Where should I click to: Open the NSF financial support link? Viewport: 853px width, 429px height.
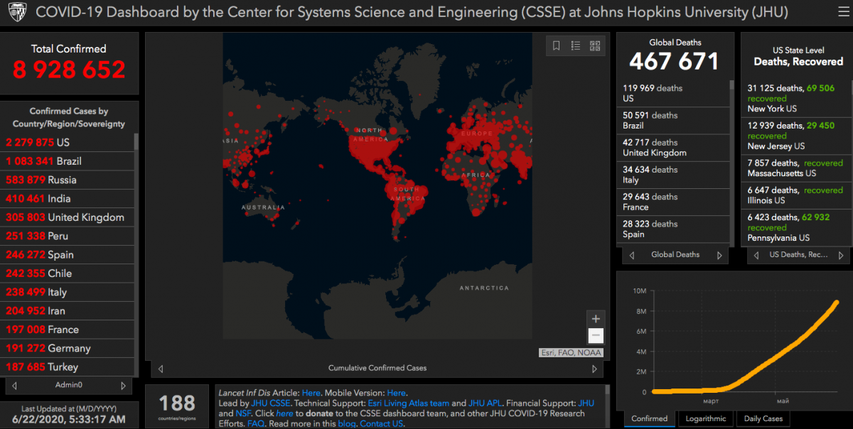244,413
